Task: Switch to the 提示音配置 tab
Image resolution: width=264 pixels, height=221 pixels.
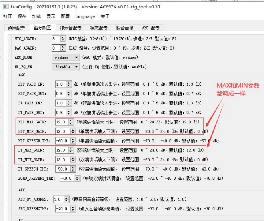Action: click(71, 28)
